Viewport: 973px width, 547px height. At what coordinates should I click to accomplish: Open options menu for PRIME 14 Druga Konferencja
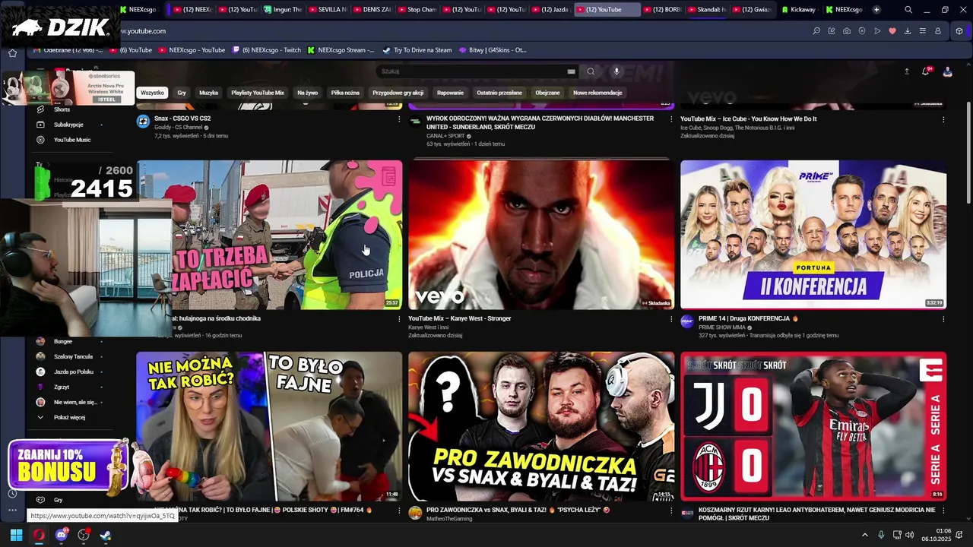[x=943, y=319]
